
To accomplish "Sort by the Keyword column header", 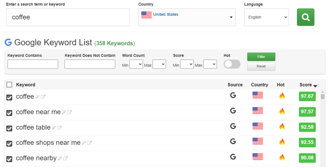I will point(26,85).
